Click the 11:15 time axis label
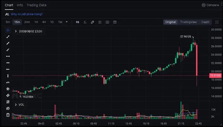 coord(111,123)
